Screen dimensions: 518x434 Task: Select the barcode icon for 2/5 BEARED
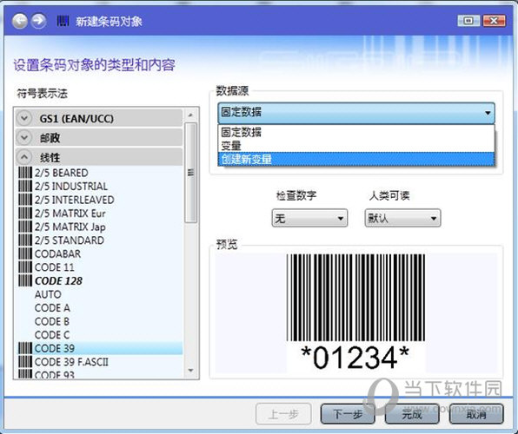tap(25, 173)
